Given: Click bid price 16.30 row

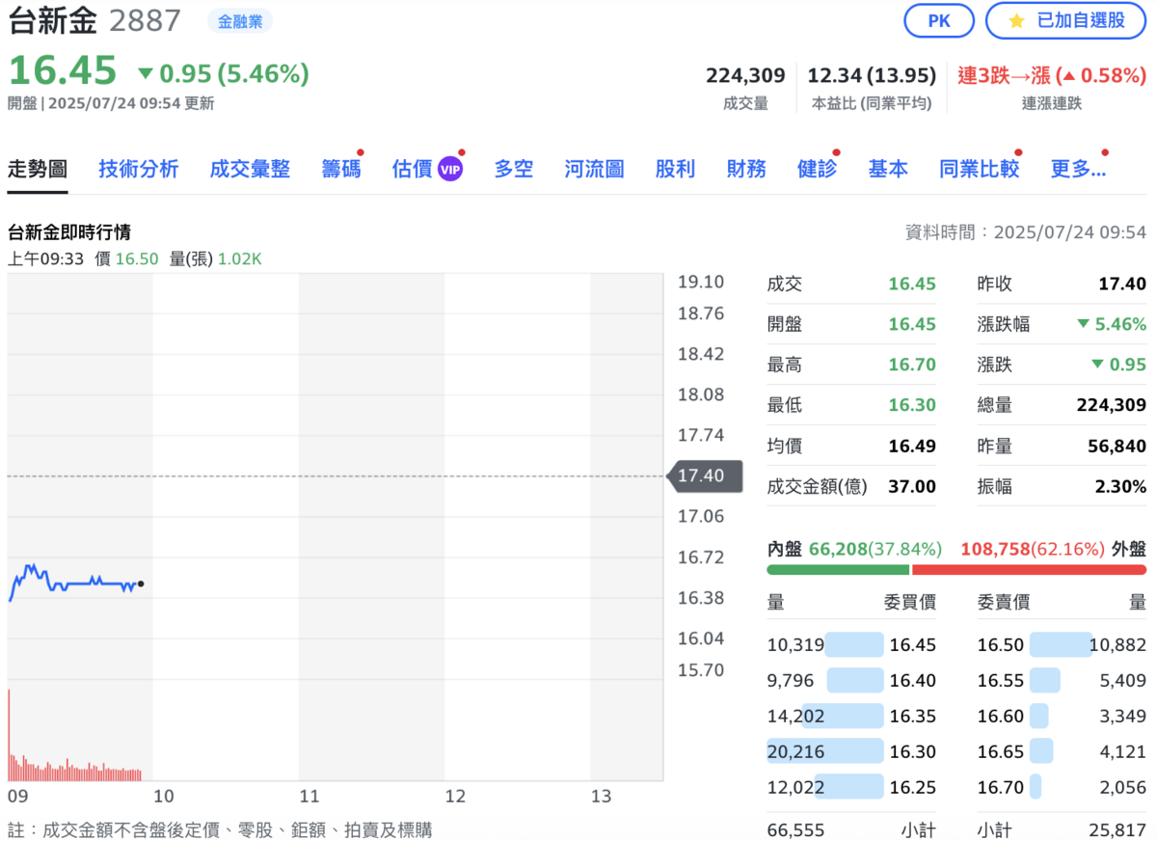Looking at the screenshot, I should (851, 751).
